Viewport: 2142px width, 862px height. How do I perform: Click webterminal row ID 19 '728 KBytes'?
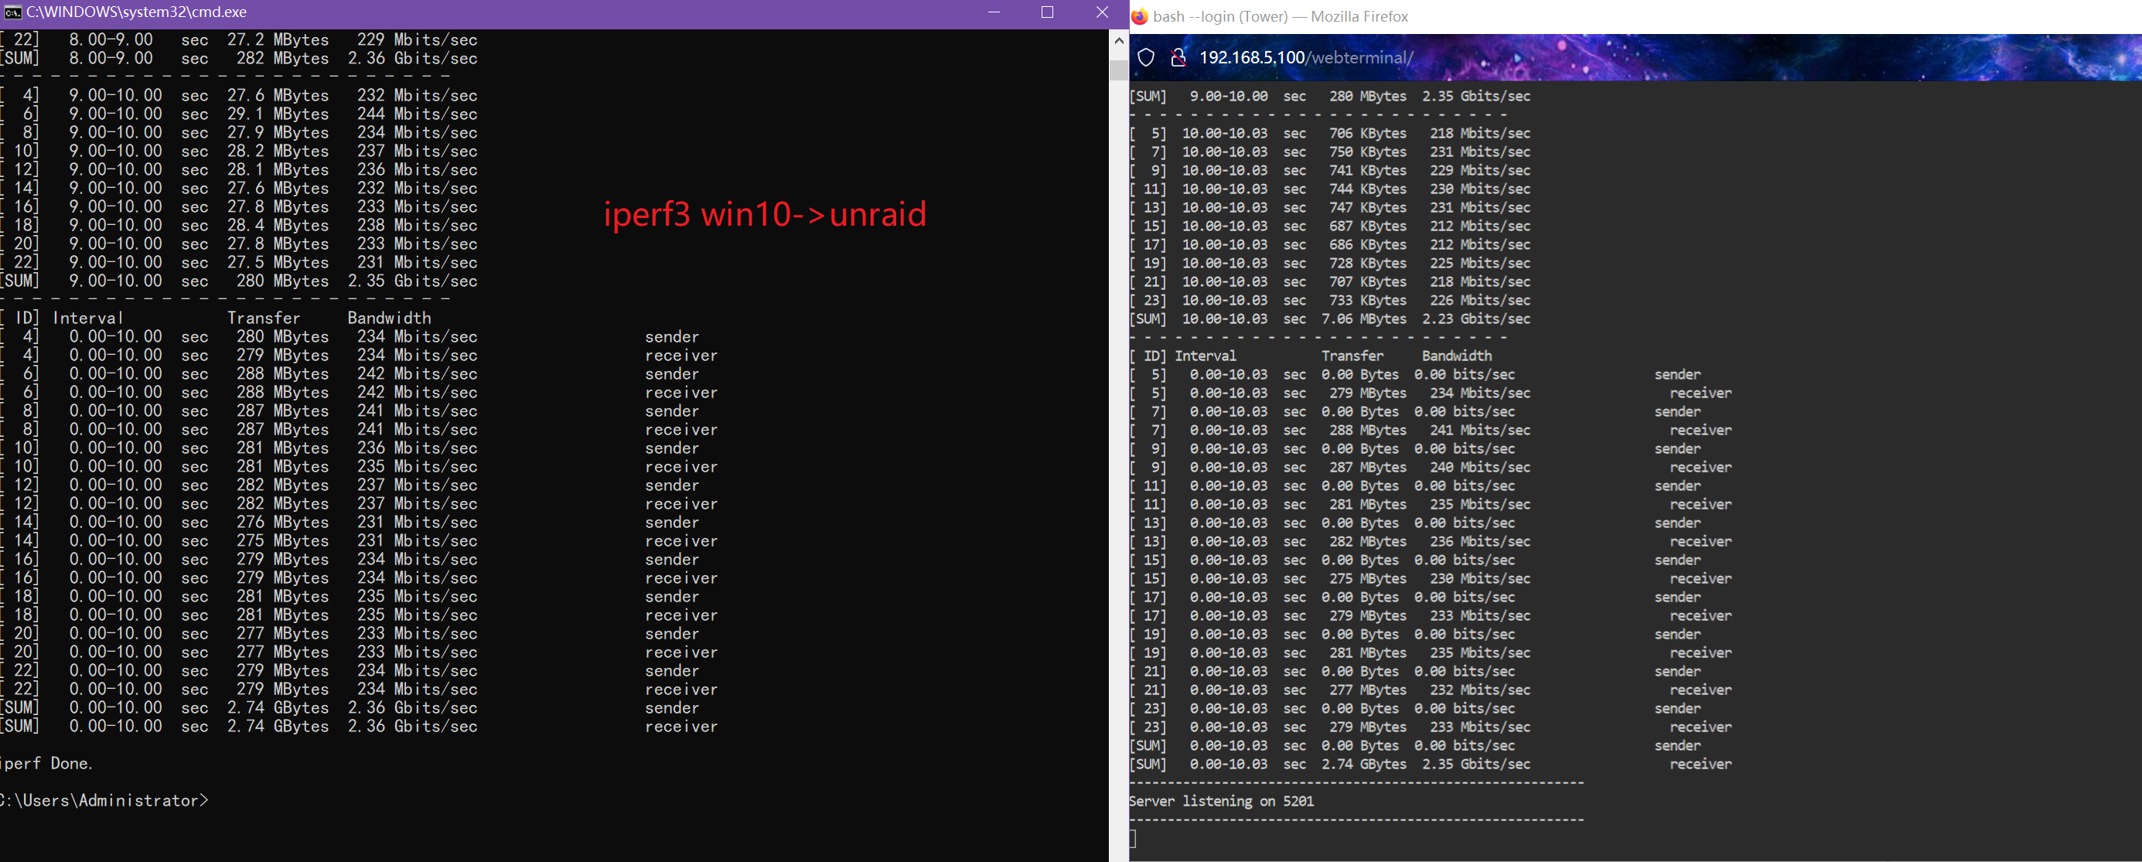[x=1329, y=264]
